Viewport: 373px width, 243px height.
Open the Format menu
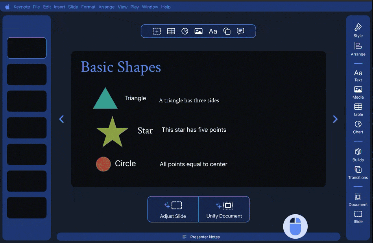(88, 7)
